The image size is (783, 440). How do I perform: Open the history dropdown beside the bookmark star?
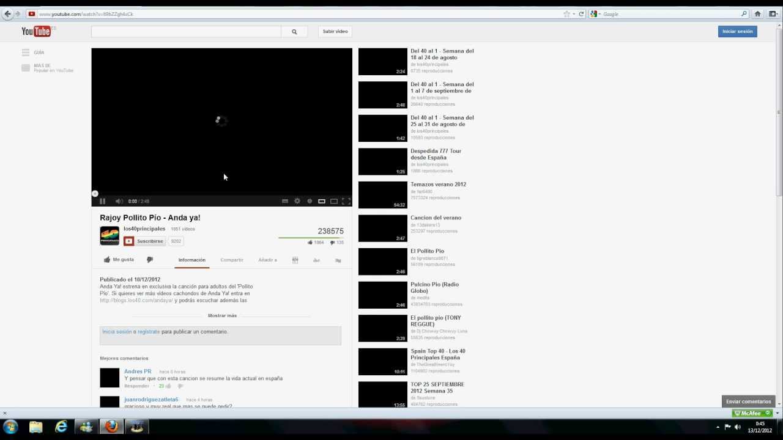click(574, 14)
